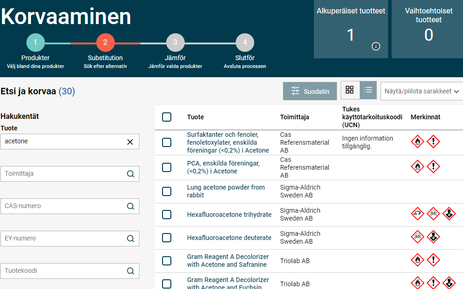Click search icon in EY-numero field
The height and width of the screenshot is (289, 463).
pyautogui.click(x=130, y=239)
